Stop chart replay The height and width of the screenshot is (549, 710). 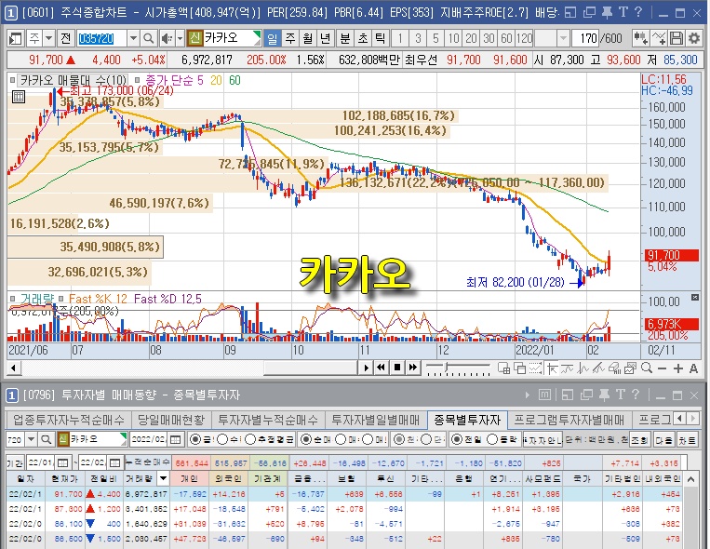pos(397,368)
